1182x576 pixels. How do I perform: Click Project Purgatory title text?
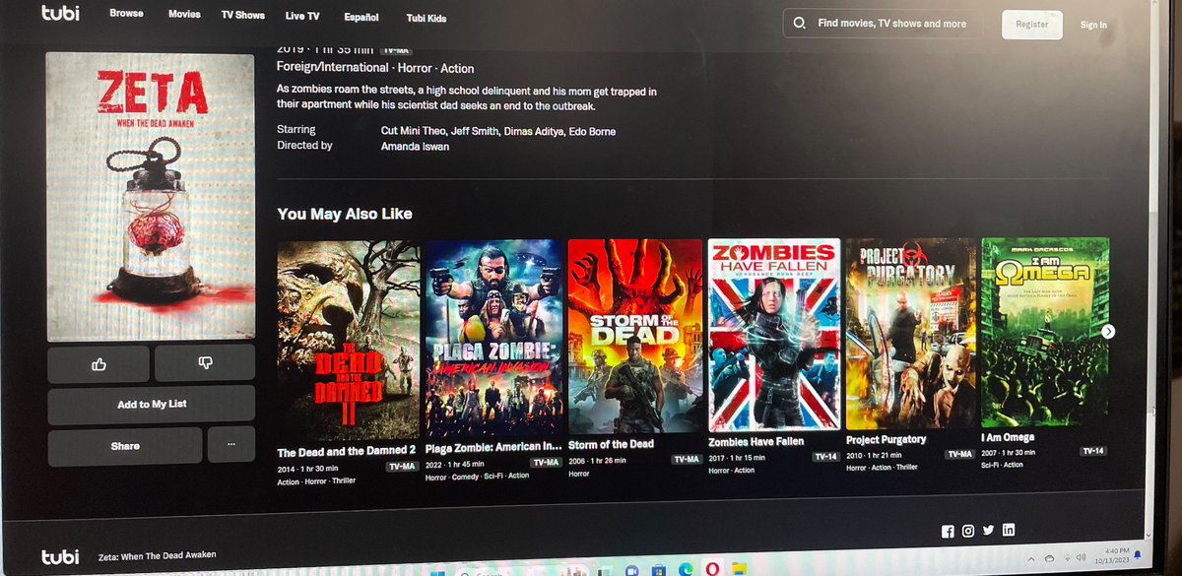coord(886,439)
